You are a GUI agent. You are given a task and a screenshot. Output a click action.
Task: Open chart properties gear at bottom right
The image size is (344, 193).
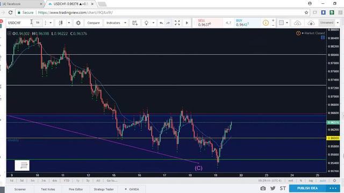coord(334,181)
